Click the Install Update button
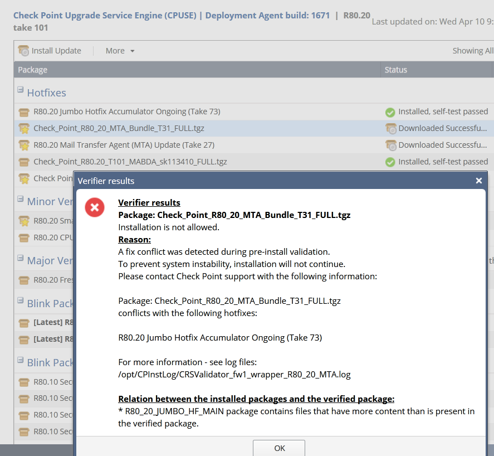This screenshot has width=494, height=456. [50, 51]
